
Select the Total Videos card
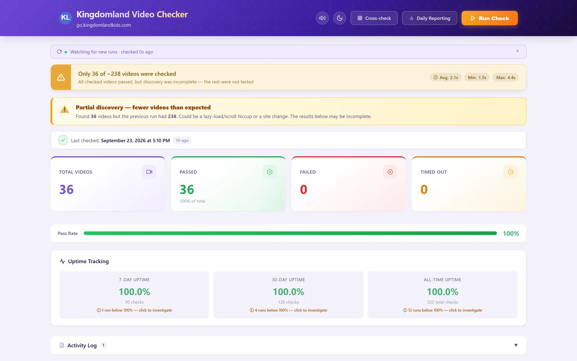[x=108, y=184]
